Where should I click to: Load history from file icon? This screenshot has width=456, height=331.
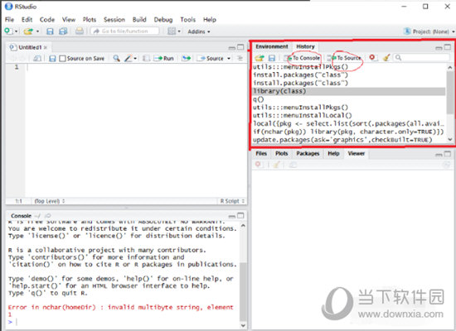click(x=260, y=58)
